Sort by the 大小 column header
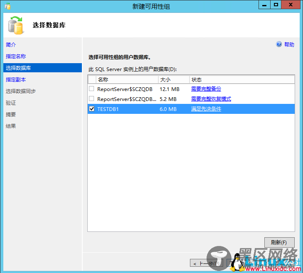The width and height of the screenshot is (303, 273). [174, 80]
